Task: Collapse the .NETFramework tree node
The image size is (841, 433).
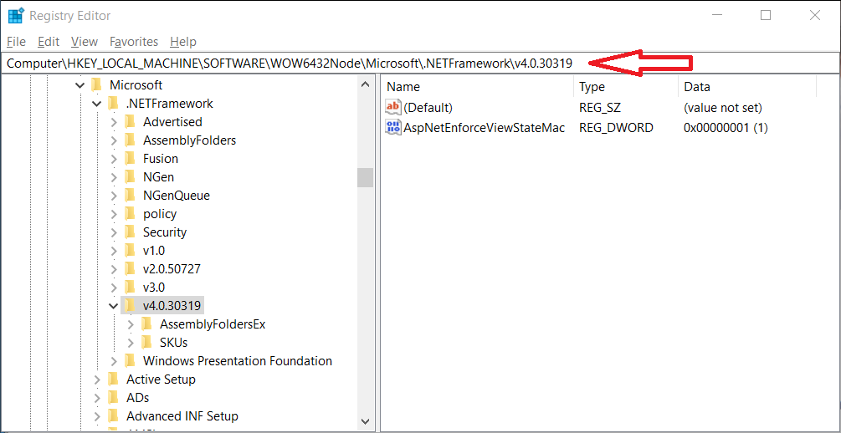Action: [97, 104]
